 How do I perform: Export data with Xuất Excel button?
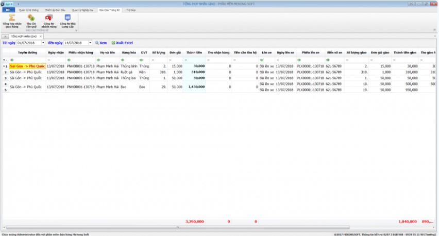click(122, 43)
